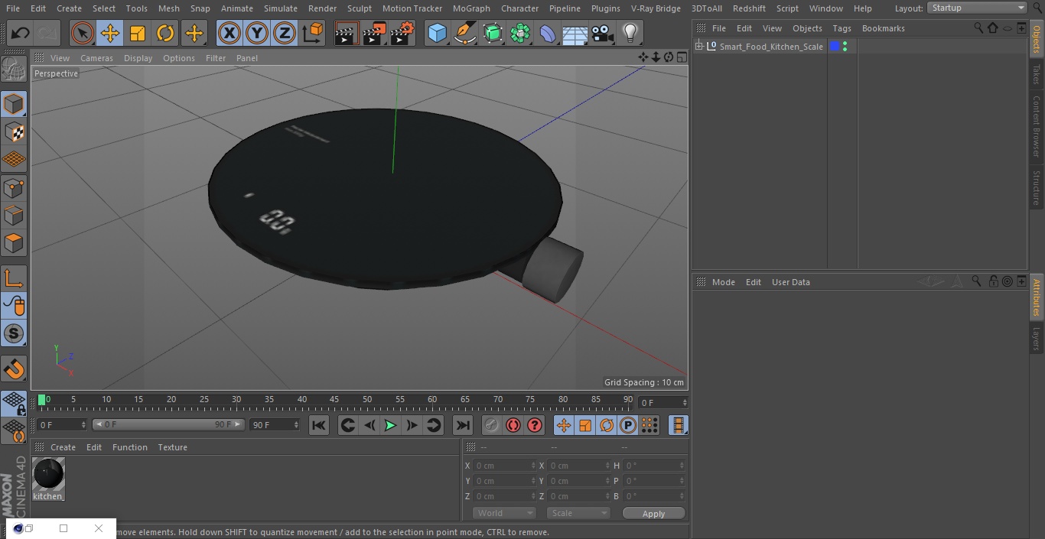
Task: Switch to the Content Browser tab
Action: (1037, 126)
